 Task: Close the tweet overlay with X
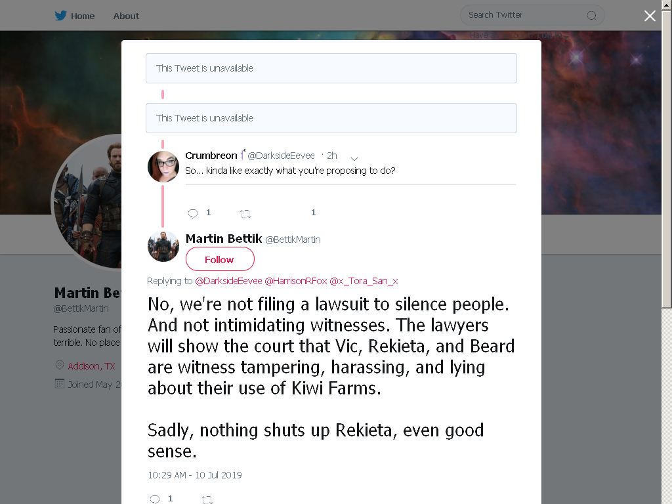point(650,16)
